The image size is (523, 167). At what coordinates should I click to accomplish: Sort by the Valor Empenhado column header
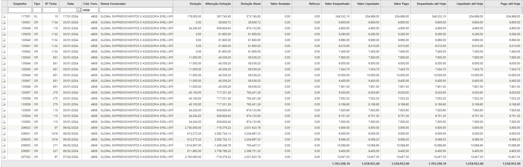pos(337,4)
